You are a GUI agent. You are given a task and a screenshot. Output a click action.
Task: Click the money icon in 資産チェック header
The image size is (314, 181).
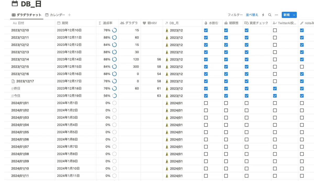(x=246, y=23)
